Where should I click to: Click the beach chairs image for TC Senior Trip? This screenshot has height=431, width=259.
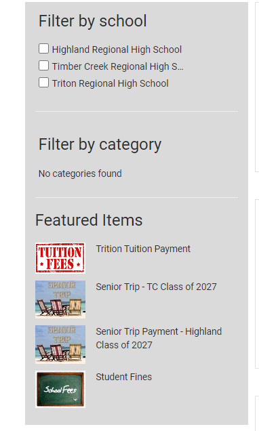(60, 300)
